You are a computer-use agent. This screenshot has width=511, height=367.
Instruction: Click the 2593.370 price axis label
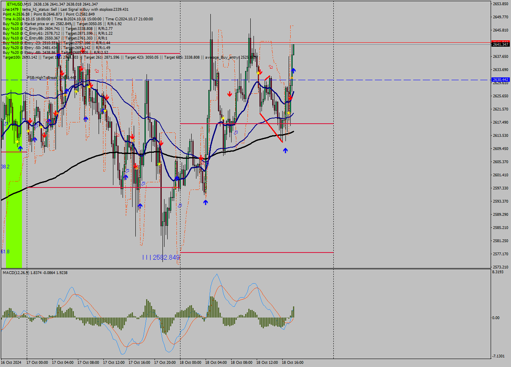(x=501, y=201)
